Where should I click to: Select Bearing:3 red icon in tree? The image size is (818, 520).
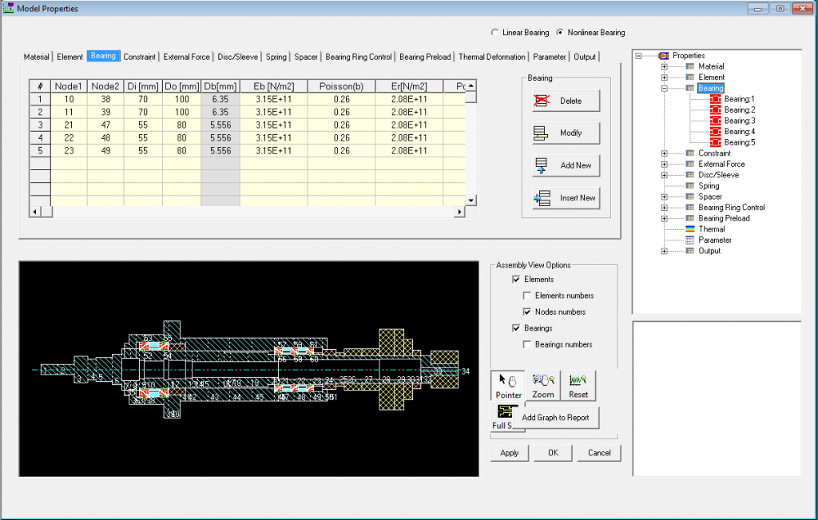click(715, 121)
